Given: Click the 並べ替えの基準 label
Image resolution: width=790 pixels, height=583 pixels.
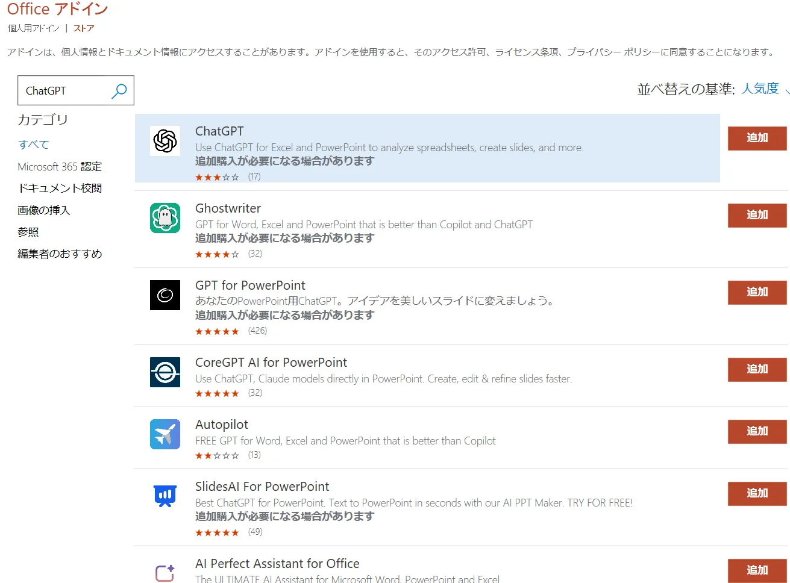Looking at the screenshot, I should click(x=686, y=89).
